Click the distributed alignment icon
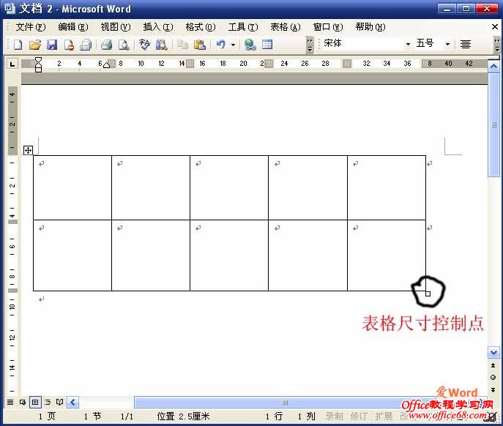The height and width of the screenshot is (426, 503). coord(466,44)
